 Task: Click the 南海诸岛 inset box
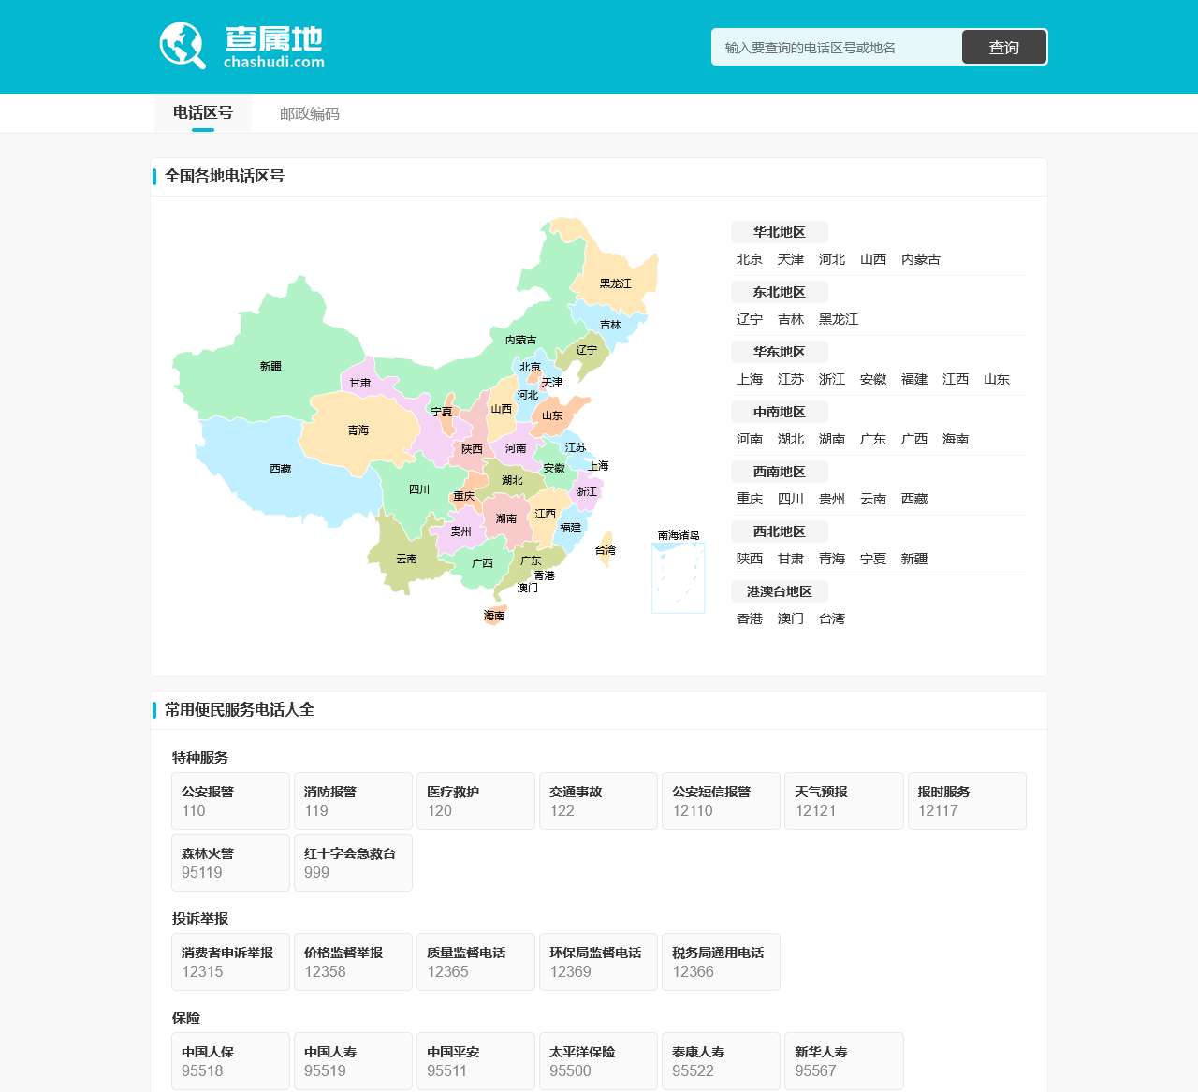(x=678, y=575)
